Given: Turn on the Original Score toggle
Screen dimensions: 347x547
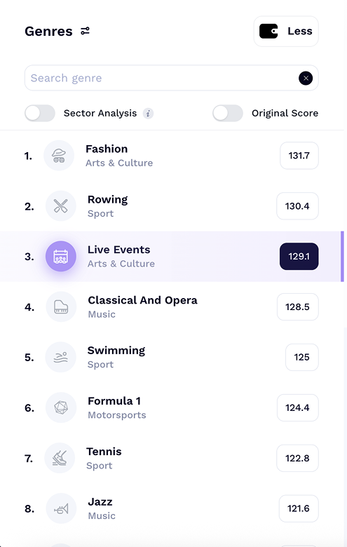Looking at the screenshot, I should [x=228, y=113].
